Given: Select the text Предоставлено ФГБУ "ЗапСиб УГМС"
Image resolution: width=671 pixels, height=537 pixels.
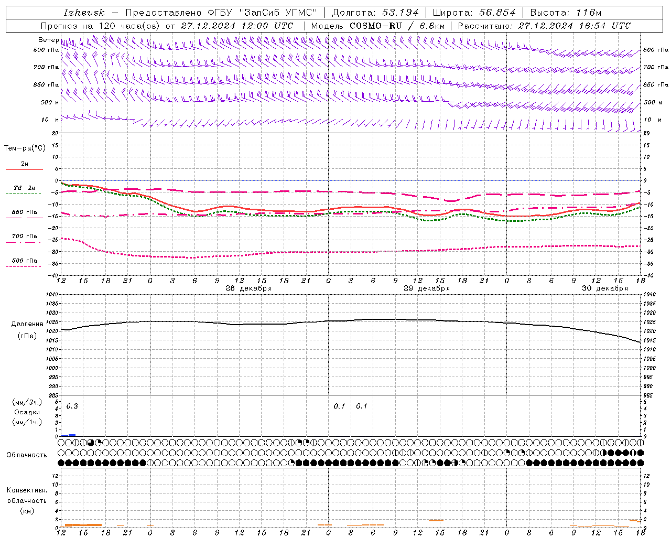Looking at the screenshot, I should point(222,13).
